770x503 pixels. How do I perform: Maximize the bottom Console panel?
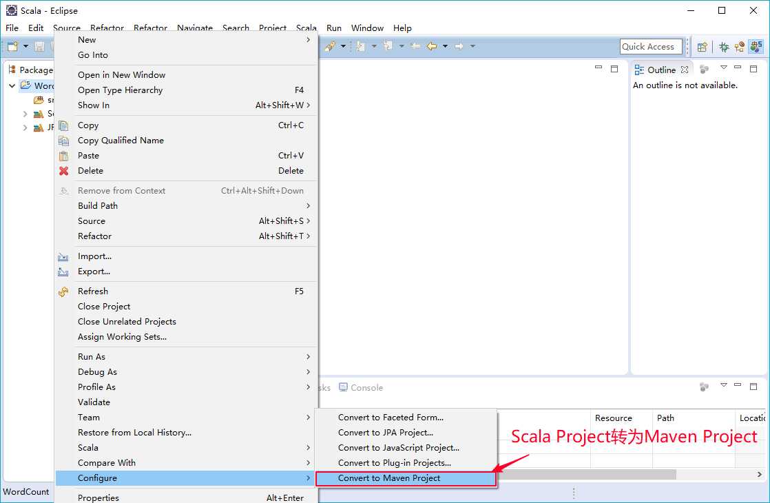(753, 387)
